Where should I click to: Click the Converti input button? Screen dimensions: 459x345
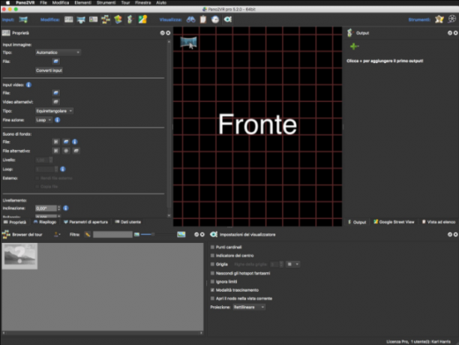[49, 70]
